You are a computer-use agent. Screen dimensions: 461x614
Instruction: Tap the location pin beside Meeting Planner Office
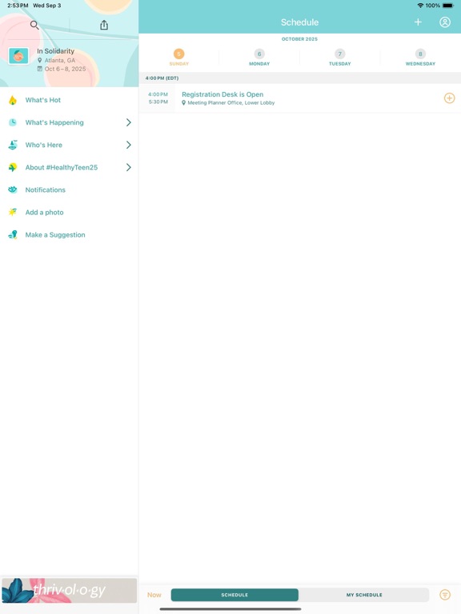coord(183,103)
